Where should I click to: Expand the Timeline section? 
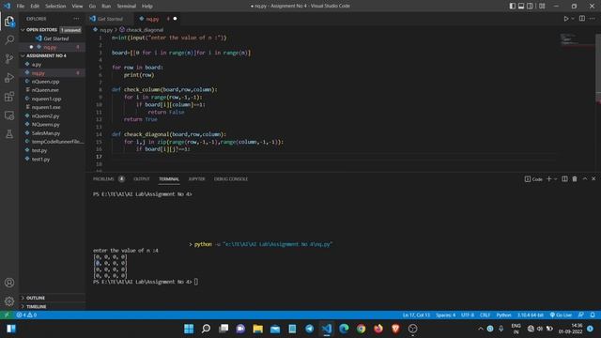[x=36, y=307]
